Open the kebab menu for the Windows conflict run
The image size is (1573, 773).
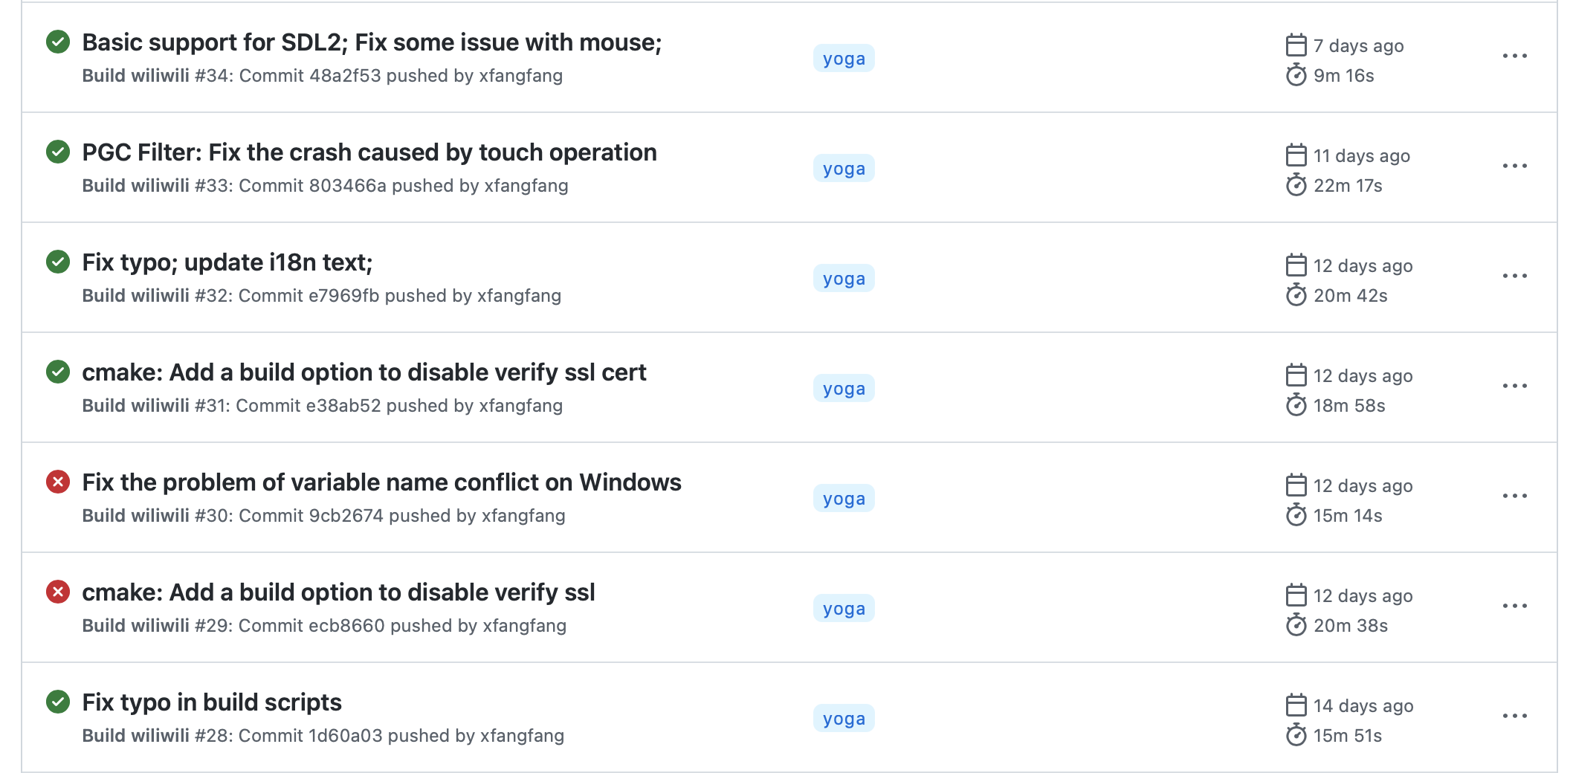pyautogui.click(x=1514, y=497)
